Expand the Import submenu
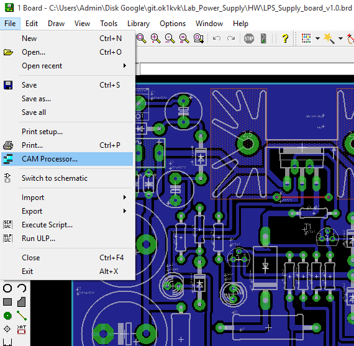354x346 pixels. pos(67,198)
